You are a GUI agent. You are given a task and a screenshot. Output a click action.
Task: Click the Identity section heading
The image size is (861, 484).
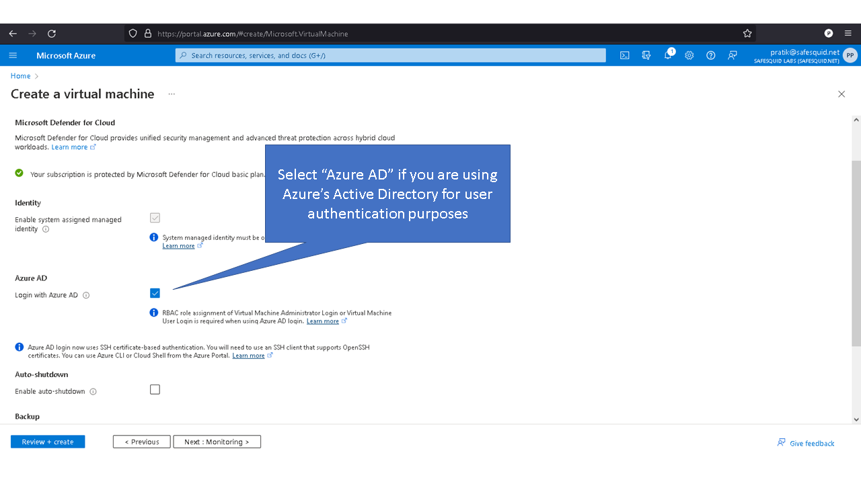click(28, 203)
